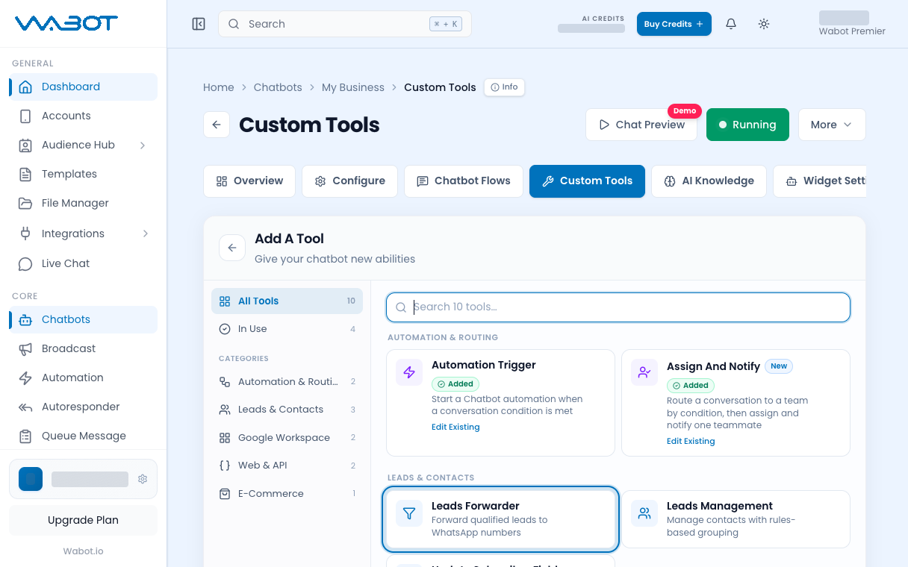Go to Home breadcrumb
Viewport: 908px width, 567px height.
pos(219,87)
